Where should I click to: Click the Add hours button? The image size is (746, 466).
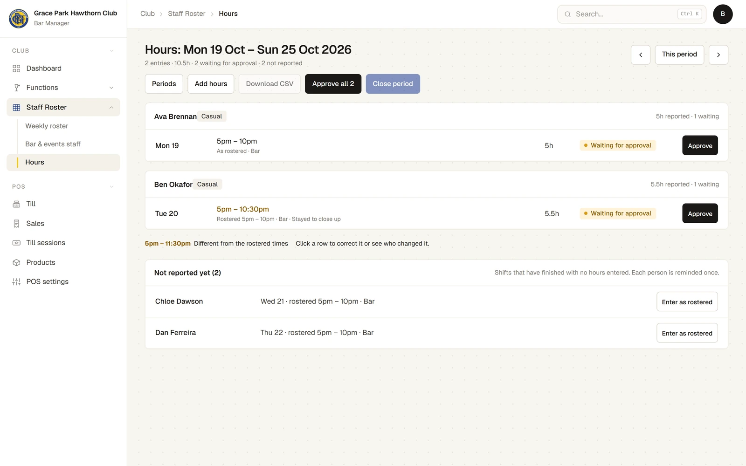tap(211, 84)
